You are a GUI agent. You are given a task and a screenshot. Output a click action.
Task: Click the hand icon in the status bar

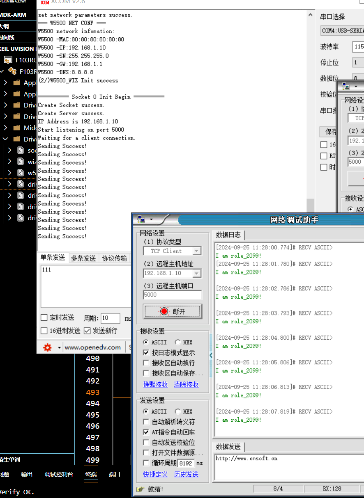coord(140,489)
